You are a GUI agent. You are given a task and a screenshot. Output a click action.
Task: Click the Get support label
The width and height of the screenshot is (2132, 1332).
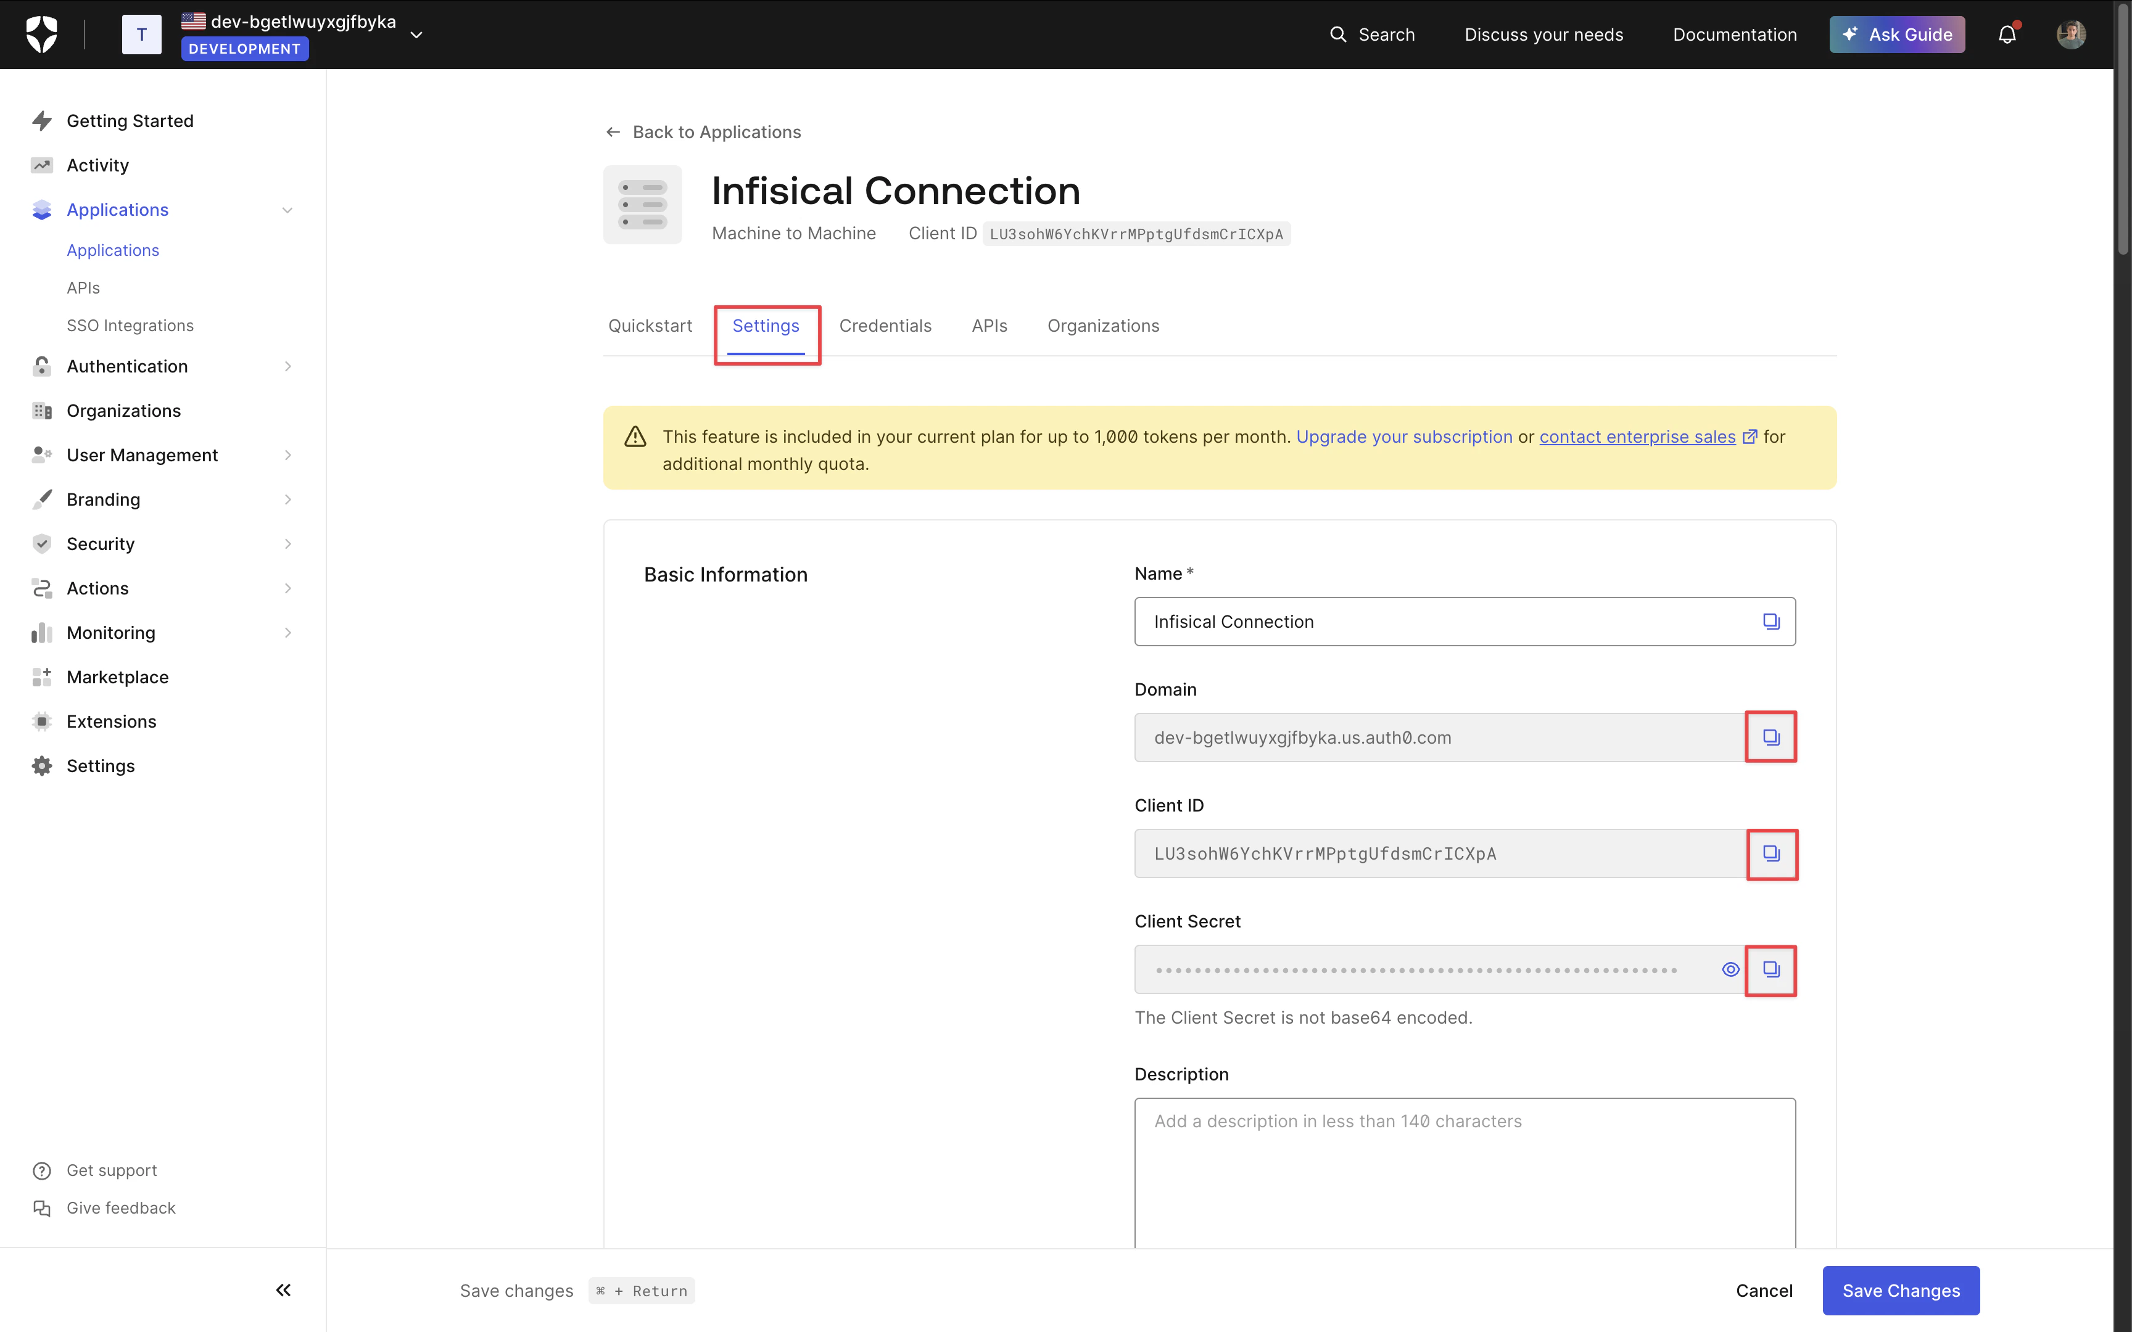(112, 1170)
